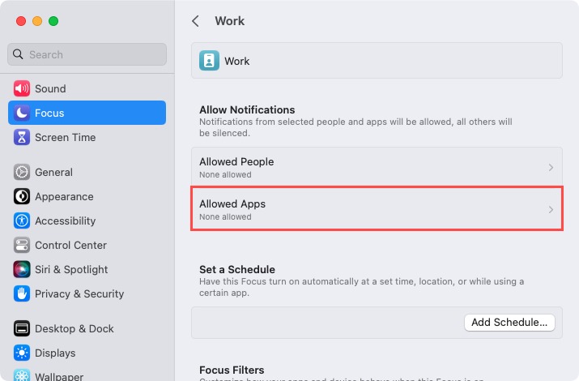Image resolution: width=579 pixels, height=381 pixels.
Task: Click the Wallpaper flower icon
Action: (x=22, y=375)
